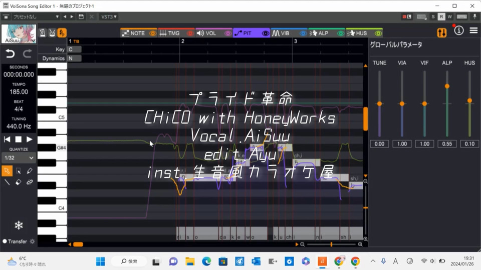Screen dimensions: 481x270
Task: Open File Explorer from taskbar
Action: (190, 261)
